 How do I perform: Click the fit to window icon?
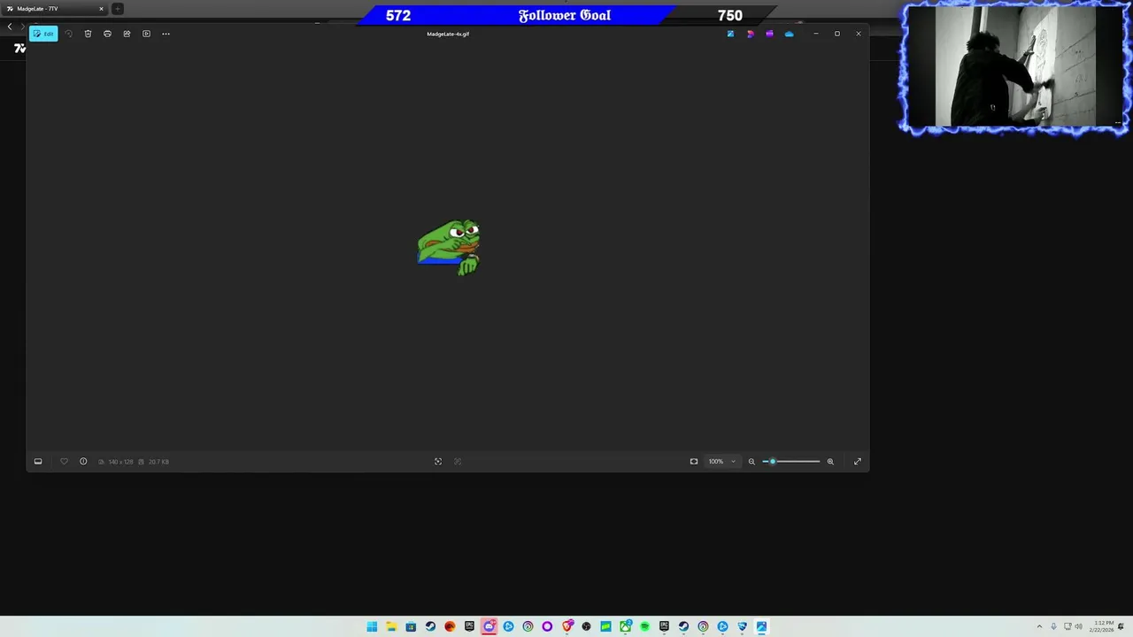(x=694, y=461)
